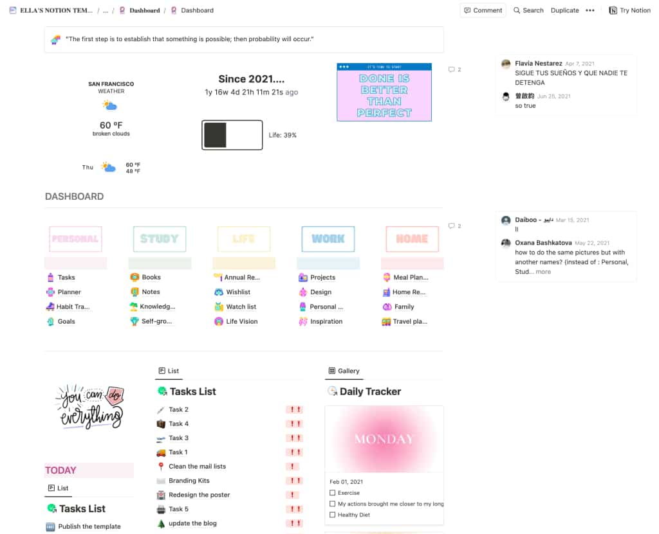Check 'My actions brought me closer' box
This screenshot has height=534, width=659.
pos(332,504)
